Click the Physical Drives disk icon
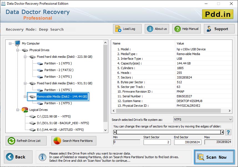Screen dimensions: 238x167 tap(25, 50)
